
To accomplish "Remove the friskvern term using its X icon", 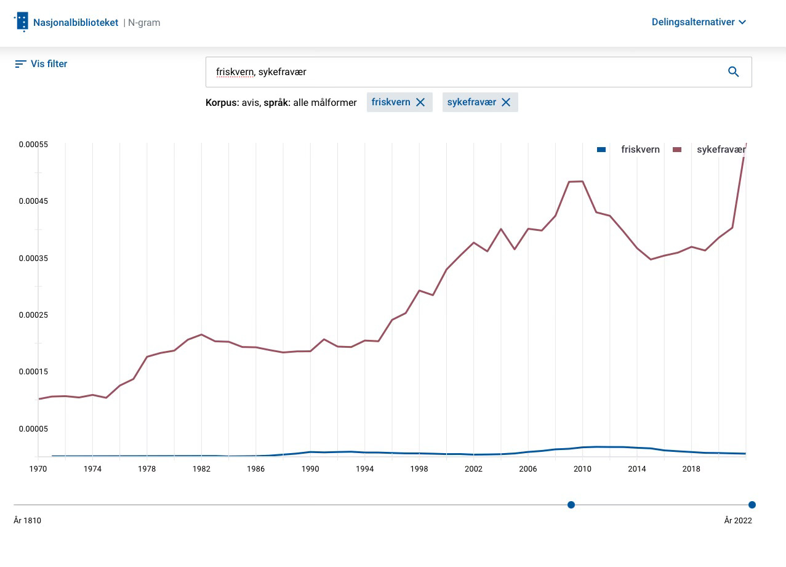I will click(x=420, y=102).
